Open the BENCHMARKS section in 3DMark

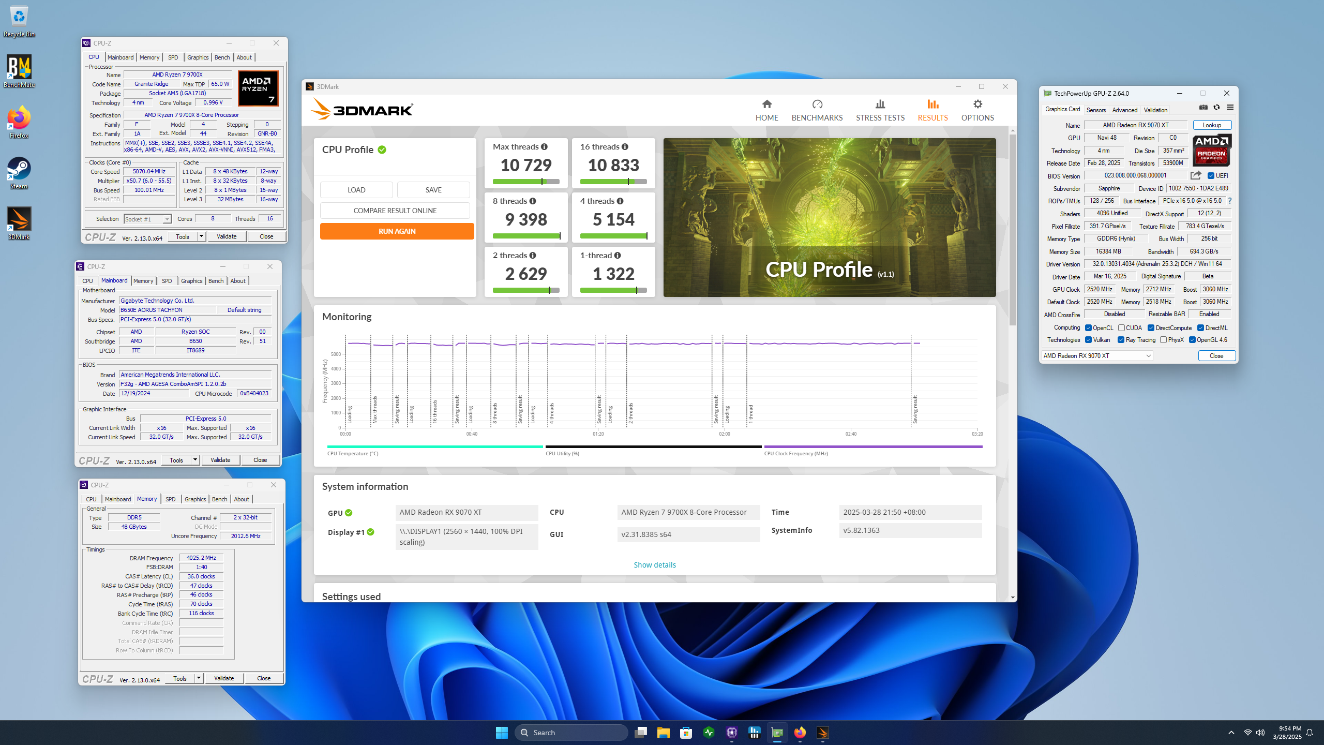click(x=817, y=111)
